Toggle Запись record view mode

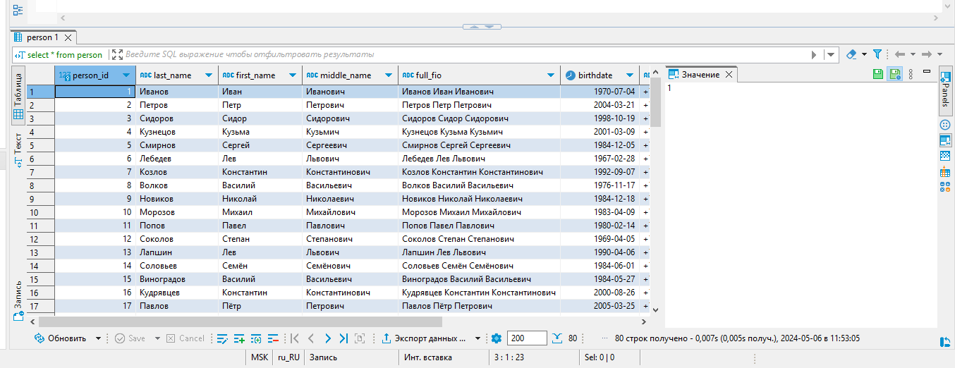(18, 300)
